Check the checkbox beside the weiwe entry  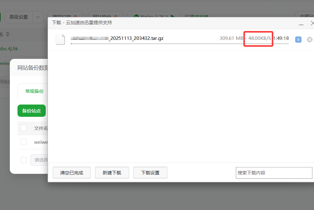click(24, 142)
